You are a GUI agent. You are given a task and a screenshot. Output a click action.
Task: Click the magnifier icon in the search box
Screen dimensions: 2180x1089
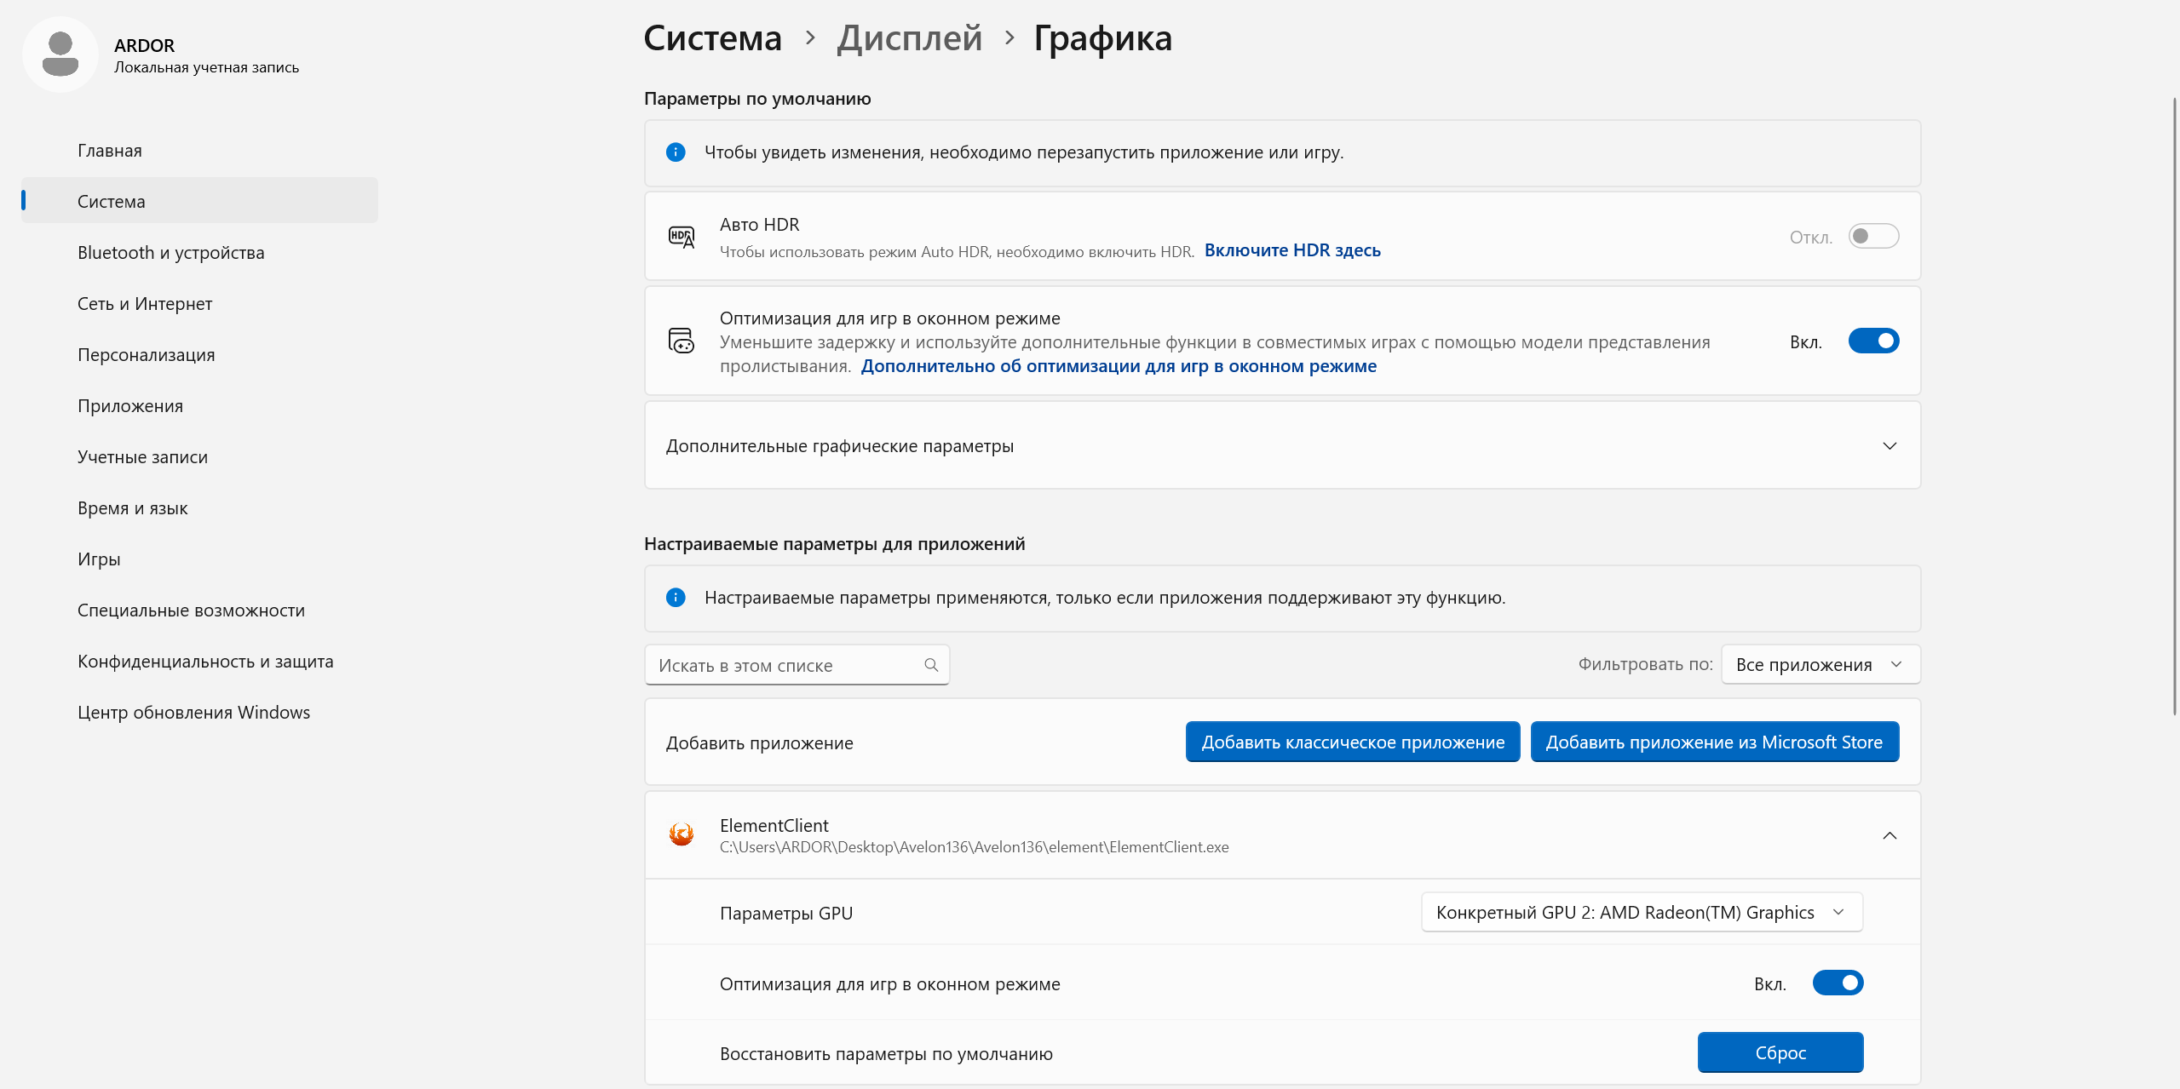click(x=930, y=664)
